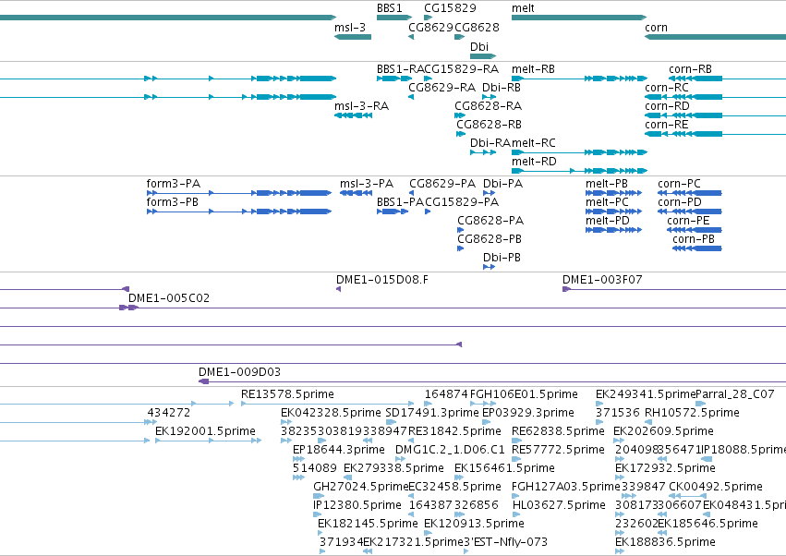Click the msl-3 gene arrow
The height and width of the screenshot is (556, 786).
coord(353,37)
